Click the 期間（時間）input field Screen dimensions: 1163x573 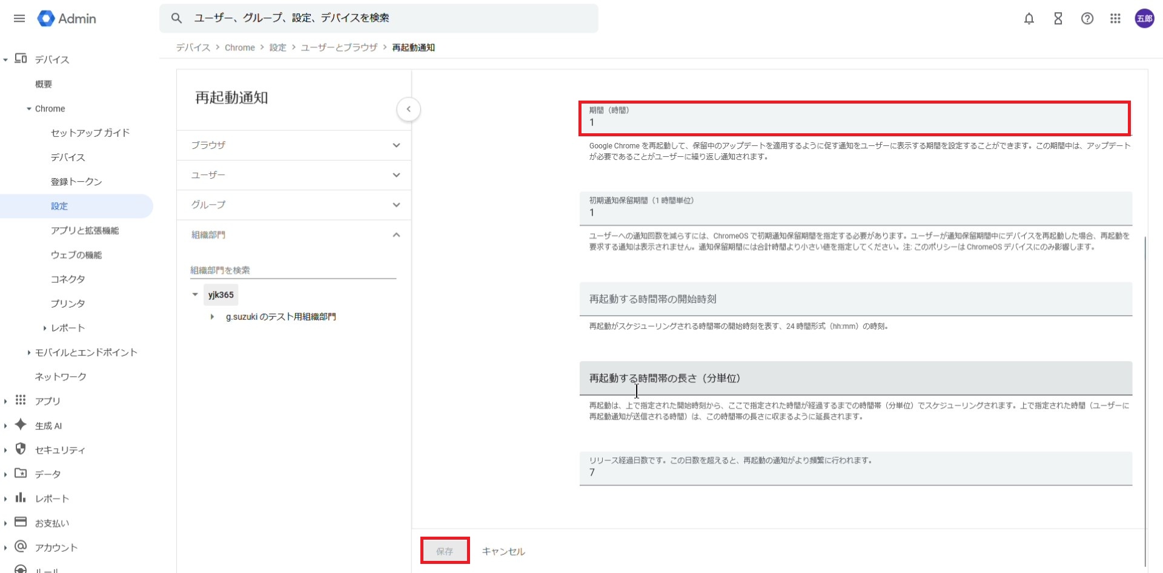tap(854, 122)
